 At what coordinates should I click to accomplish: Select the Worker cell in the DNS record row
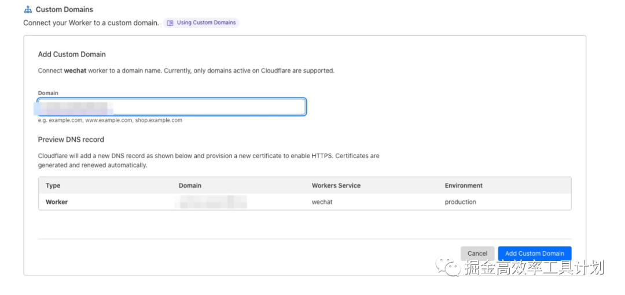(x=57, y=202)
